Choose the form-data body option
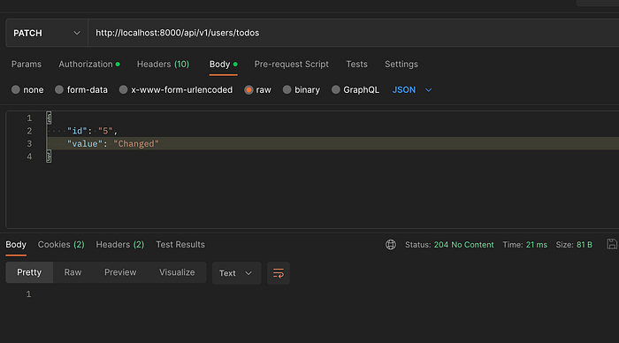Viewport: 619px width, 343px height. pyautogui.click(x=81, y=90)
